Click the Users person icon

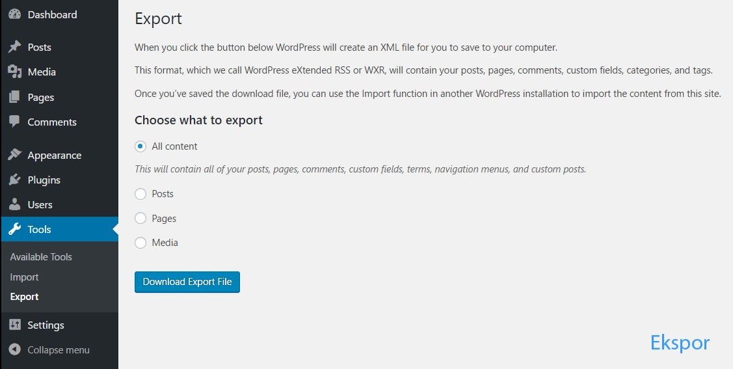click(15, 204)
